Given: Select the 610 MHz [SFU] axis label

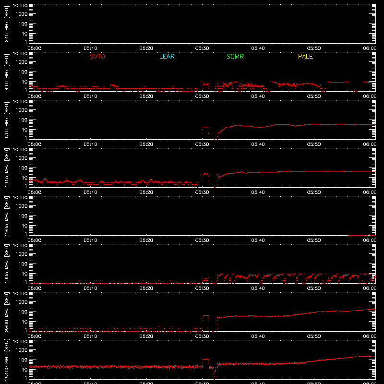Looking at the screenshot, I should click(7, 120).
